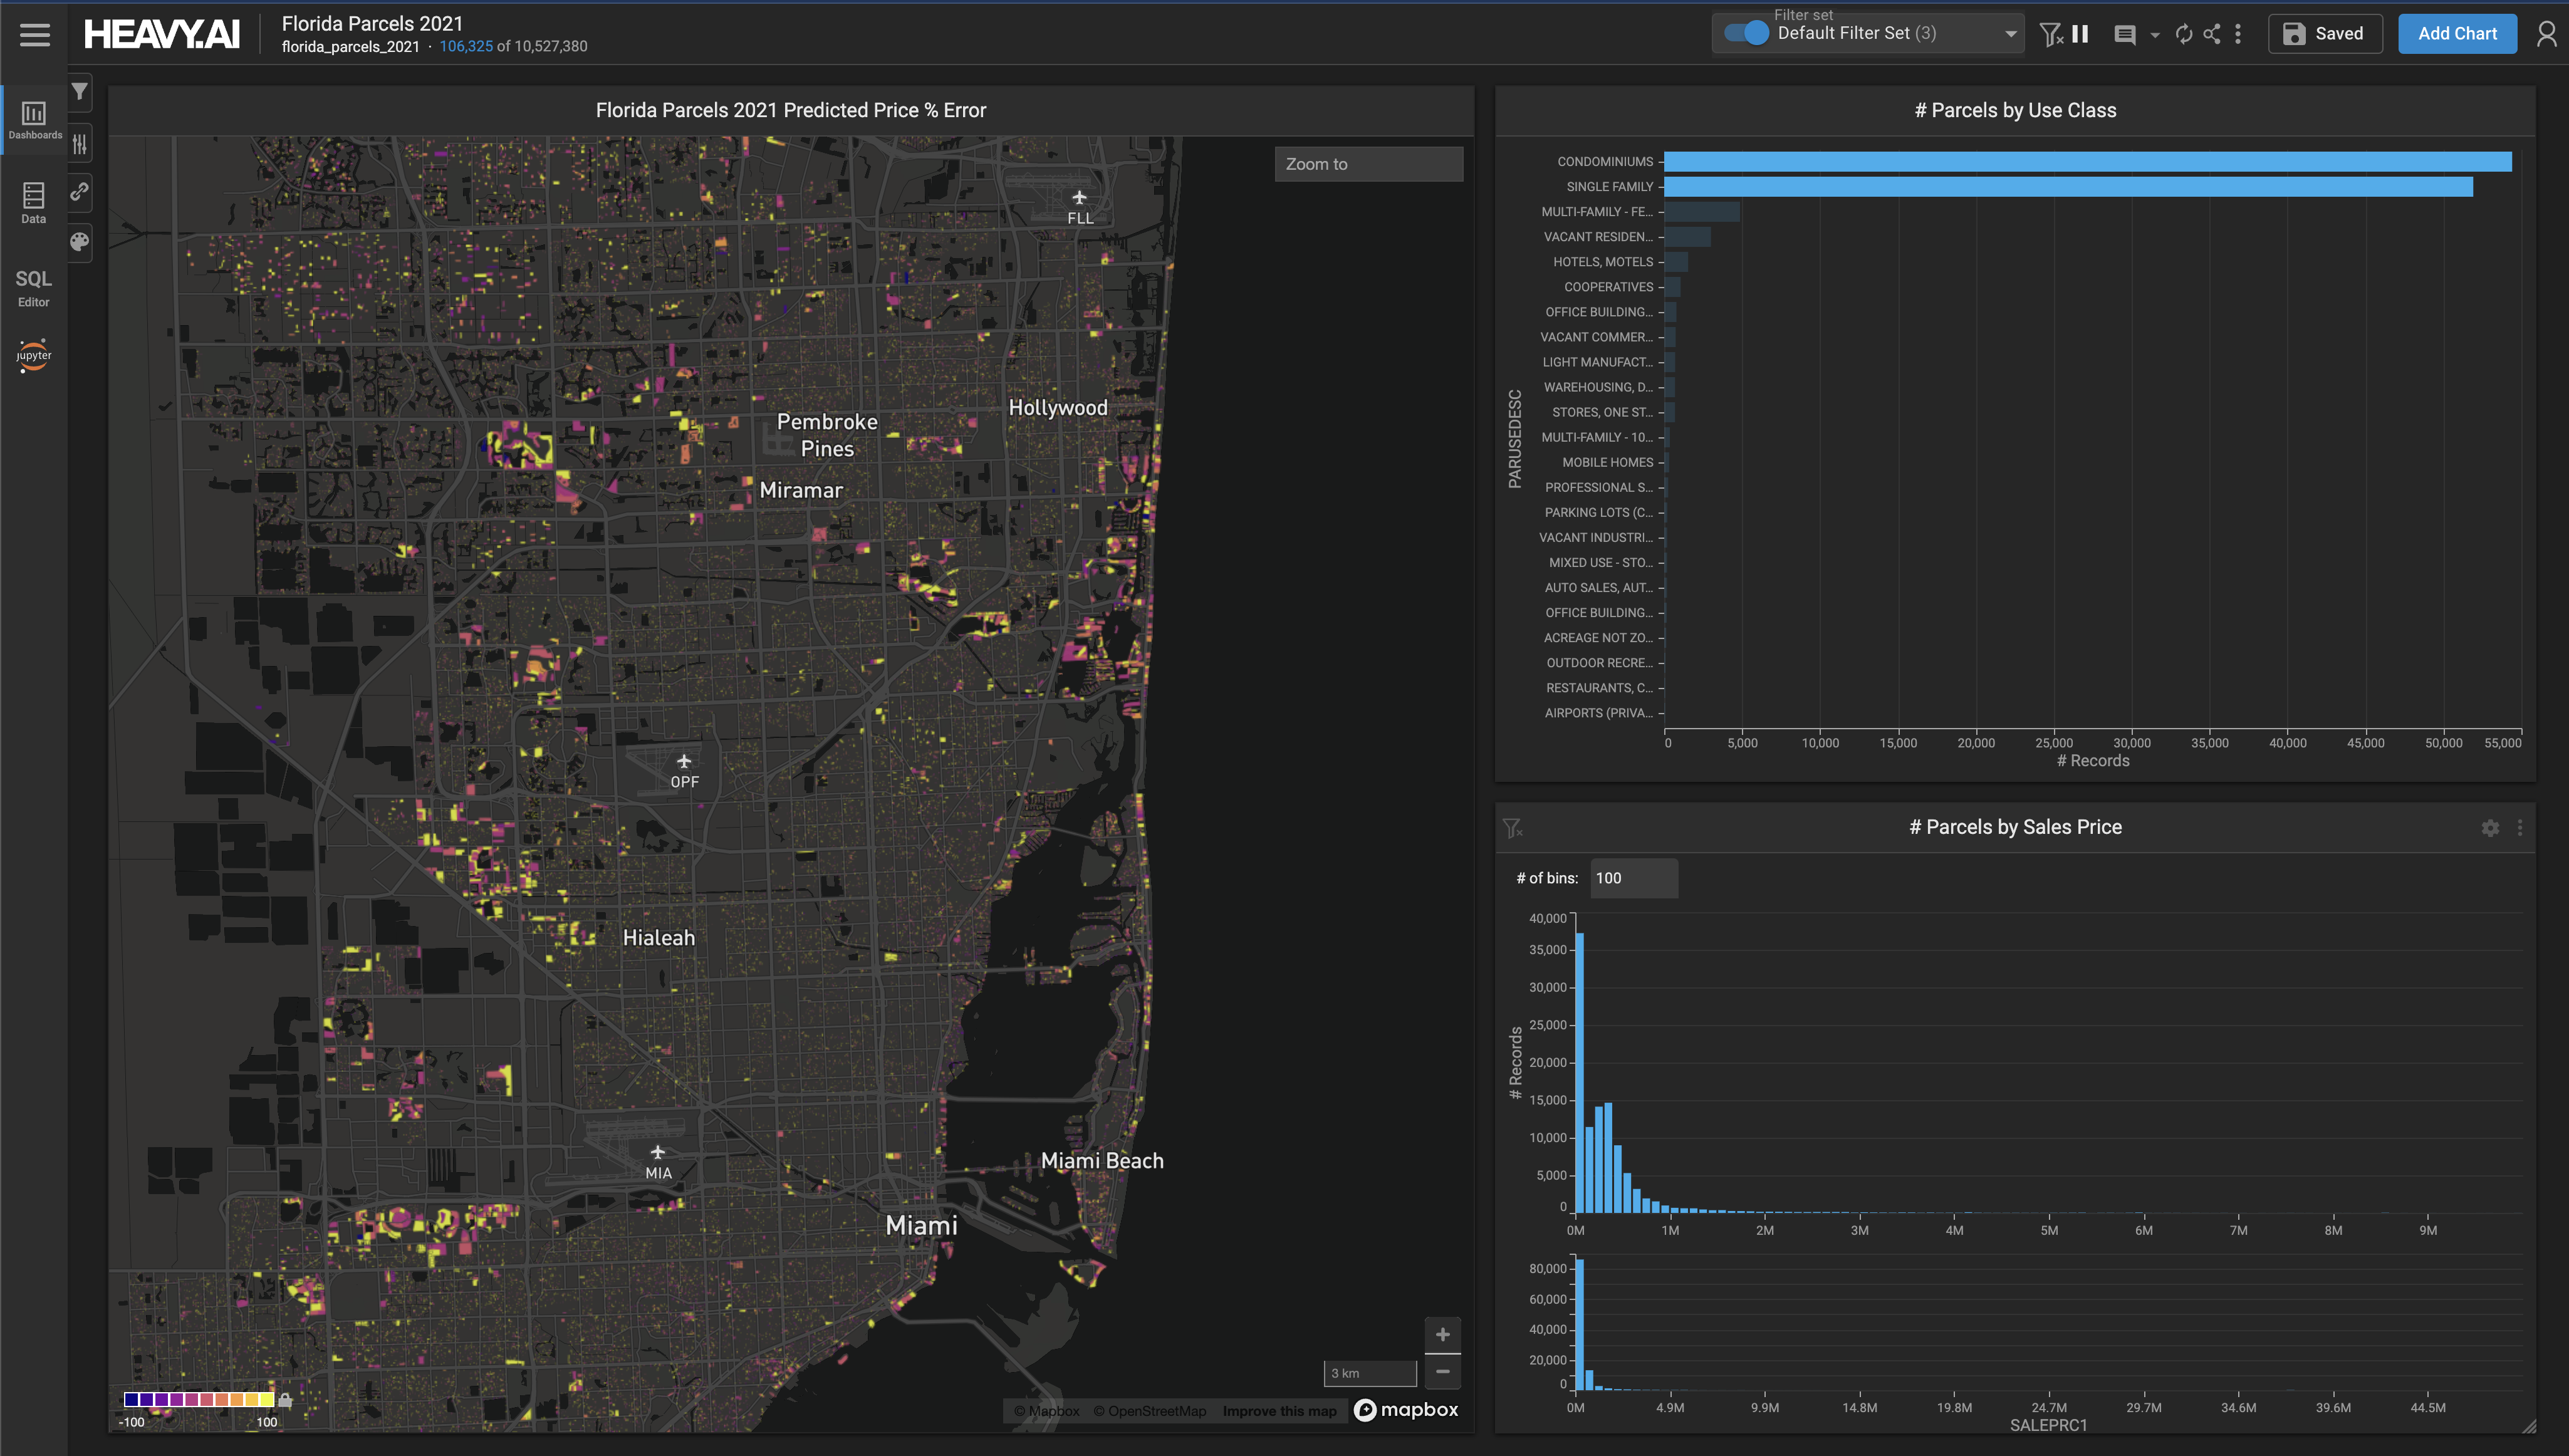Expand the comments dropdown arrow

click(x=2155, y=35)
